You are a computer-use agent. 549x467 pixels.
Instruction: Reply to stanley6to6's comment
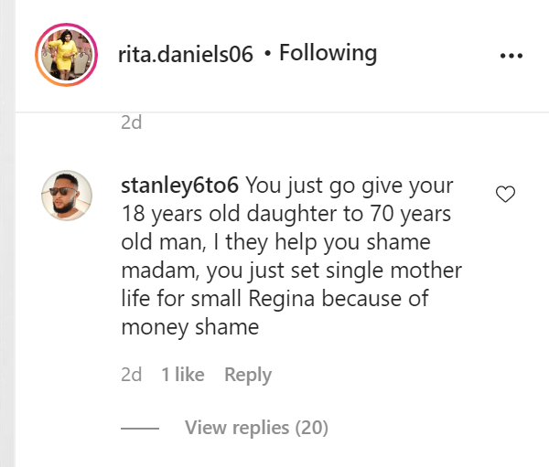(248, 375)
